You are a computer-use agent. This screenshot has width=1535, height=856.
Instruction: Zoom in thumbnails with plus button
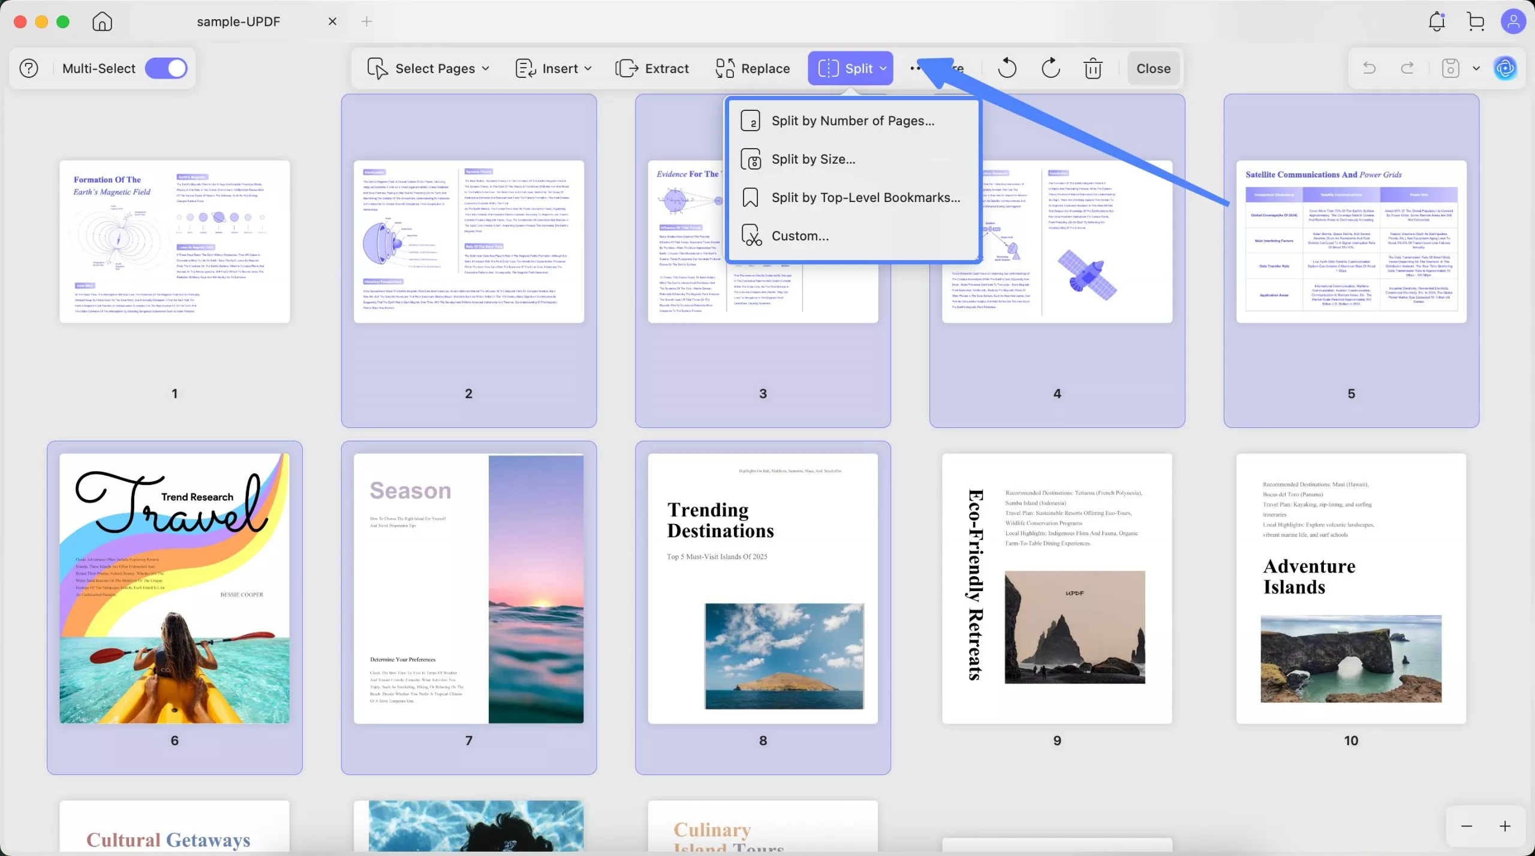pos(1505,826)
